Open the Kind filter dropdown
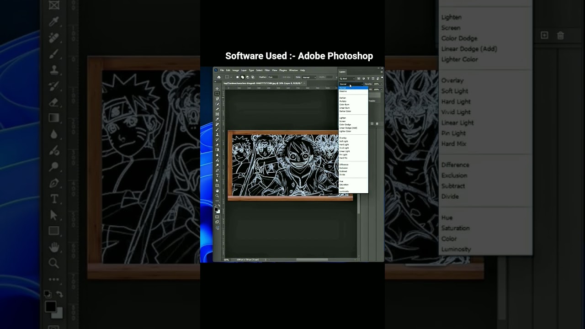 click(x=347, y=79)
